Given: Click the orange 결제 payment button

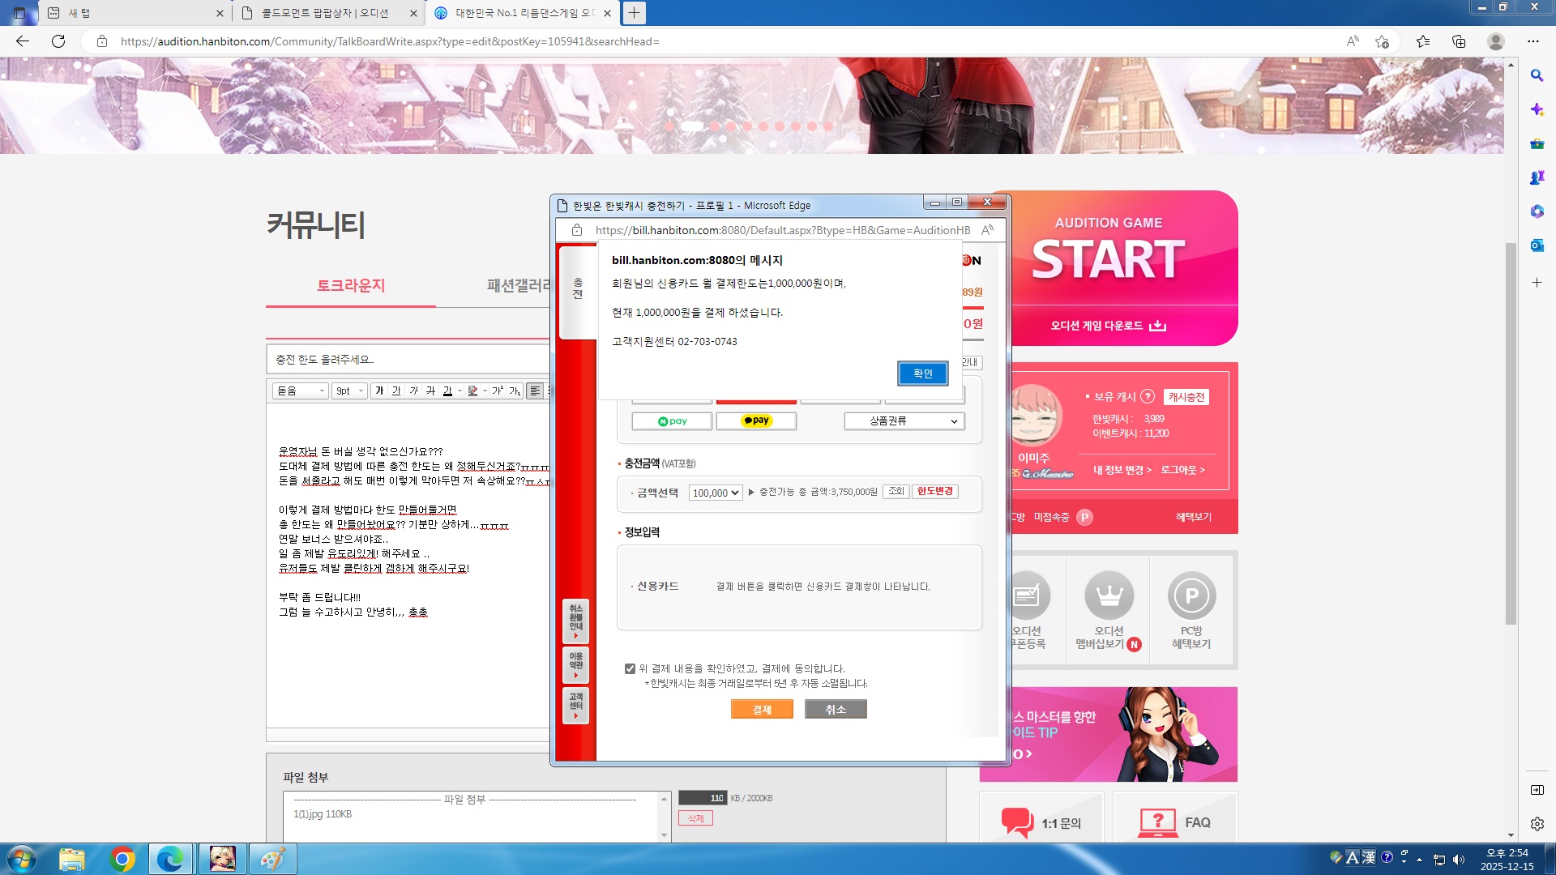Looking at the screenshot, I should (x=762, y=710).
